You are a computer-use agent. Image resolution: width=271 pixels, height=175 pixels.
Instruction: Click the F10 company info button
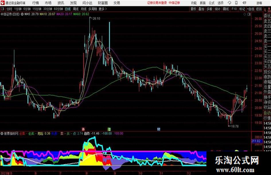234,9
